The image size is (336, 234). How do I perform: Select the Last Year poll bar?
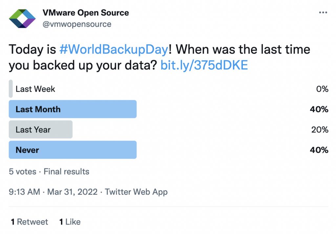[40, 129]
